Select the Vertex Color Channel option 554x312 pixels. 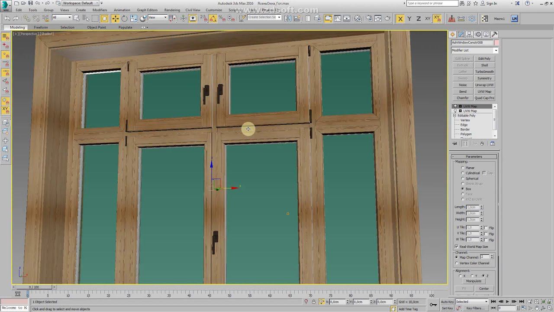[x=457, y=263]
